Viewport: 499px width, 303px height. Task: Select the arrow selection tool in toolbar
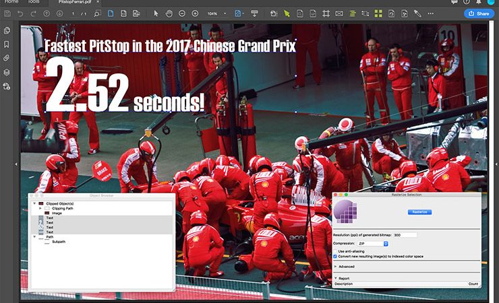pyautogui.click(x=156, y=13)
